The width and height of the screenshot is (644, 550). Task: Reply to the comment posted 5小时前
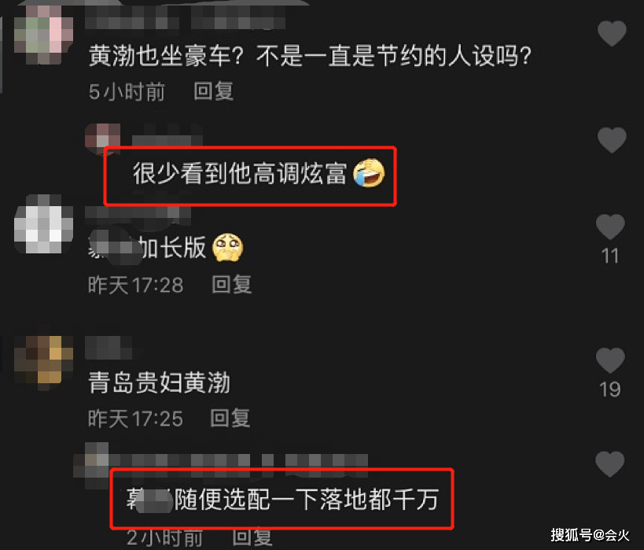(214, 91)
